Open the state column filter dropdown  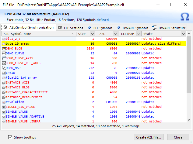183,34
